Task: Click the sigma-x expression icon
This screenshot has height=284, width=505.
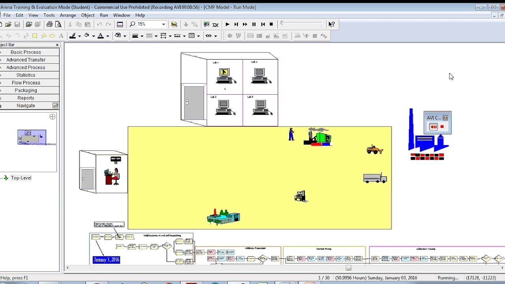Action: tap(215, 24)
